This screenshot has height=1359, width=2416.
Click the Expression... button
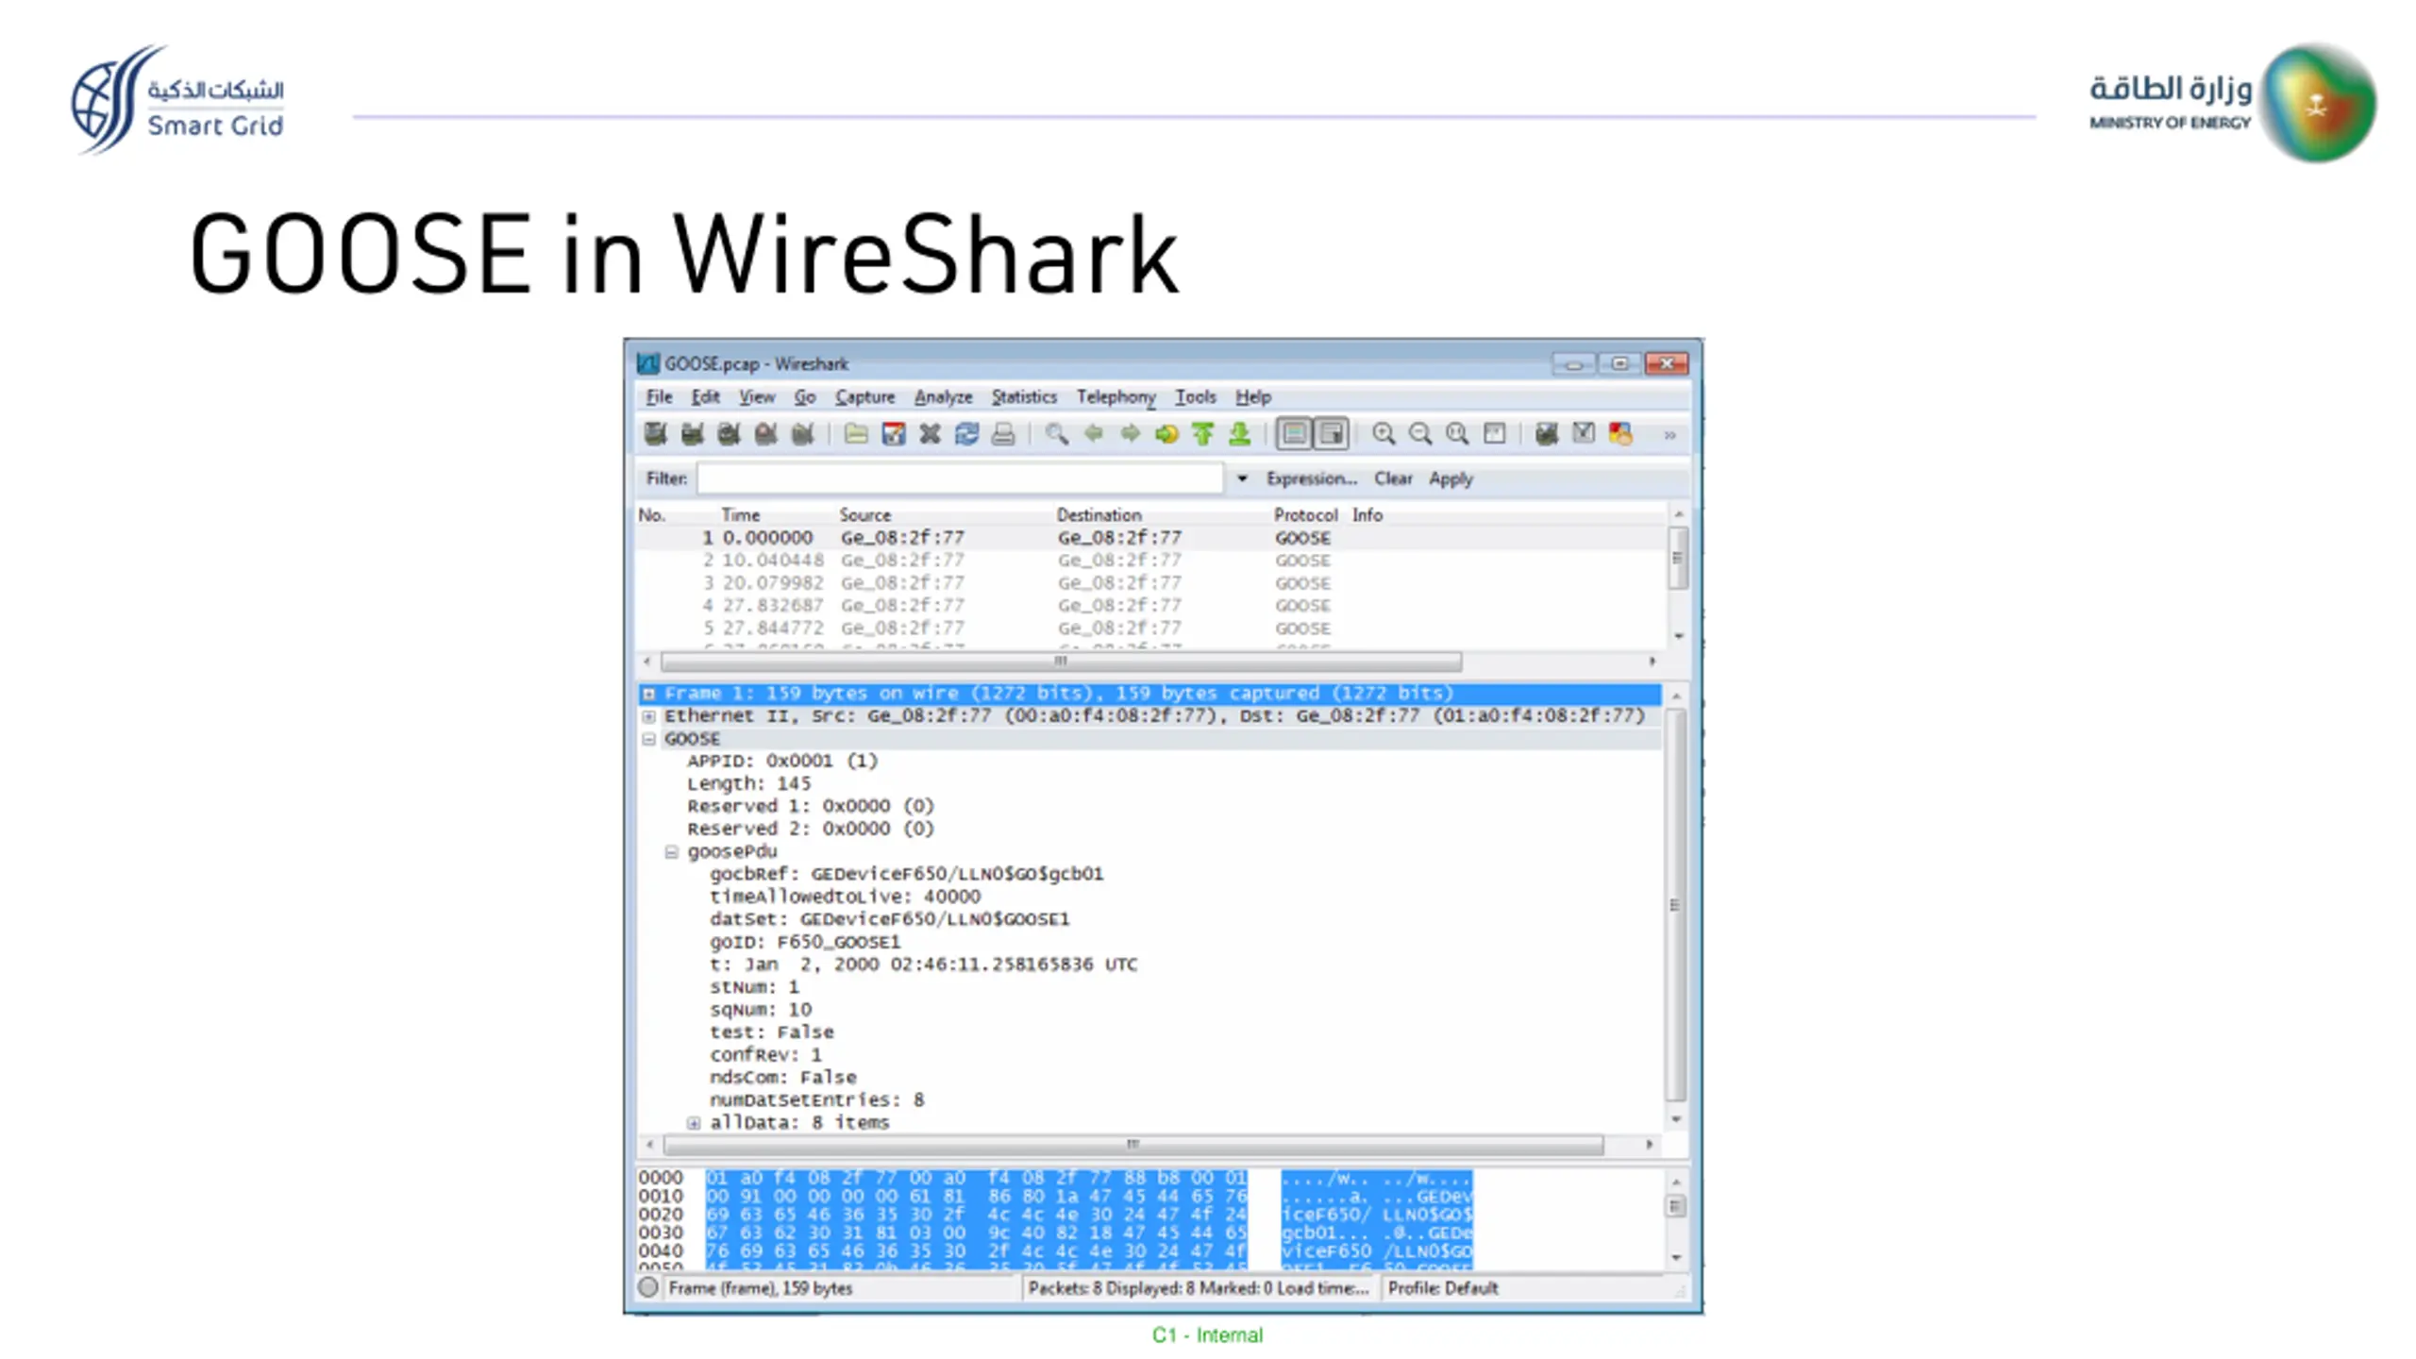click(1311, 478)
